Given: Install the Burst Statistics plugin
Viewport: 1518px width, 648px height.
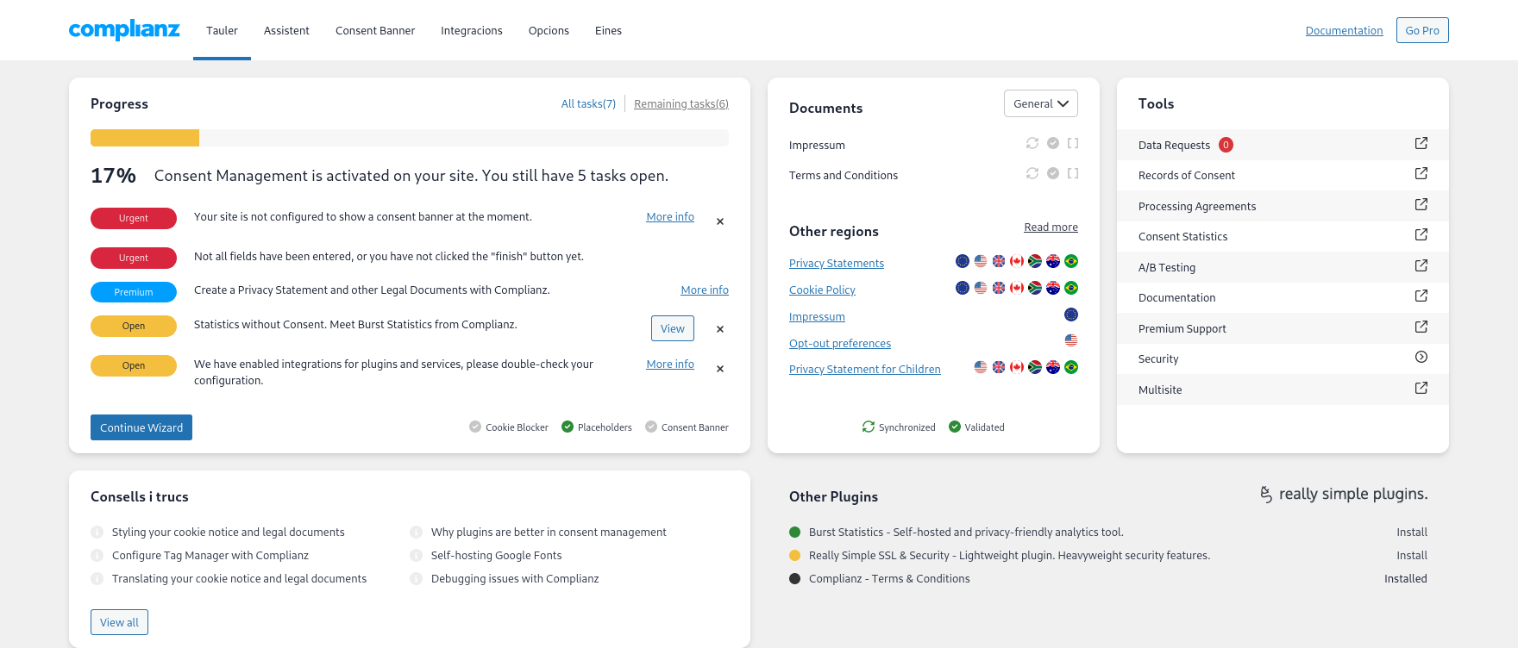Looking at the screenshot, I should [1411, 533].
